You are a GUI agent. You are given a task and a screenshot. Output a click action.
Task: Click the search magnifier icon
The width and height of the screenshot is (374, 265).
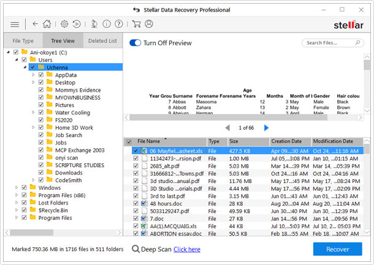(x=357, y=43)
